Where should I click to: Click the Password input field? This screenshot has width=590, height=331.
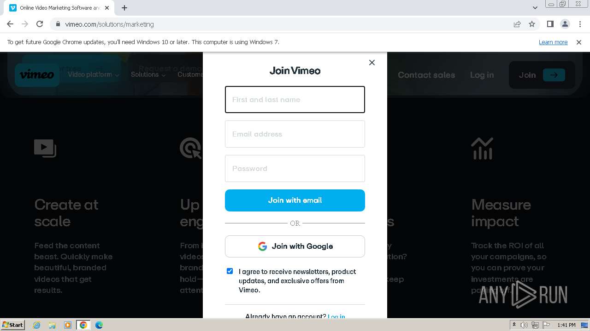pos(295,168)
